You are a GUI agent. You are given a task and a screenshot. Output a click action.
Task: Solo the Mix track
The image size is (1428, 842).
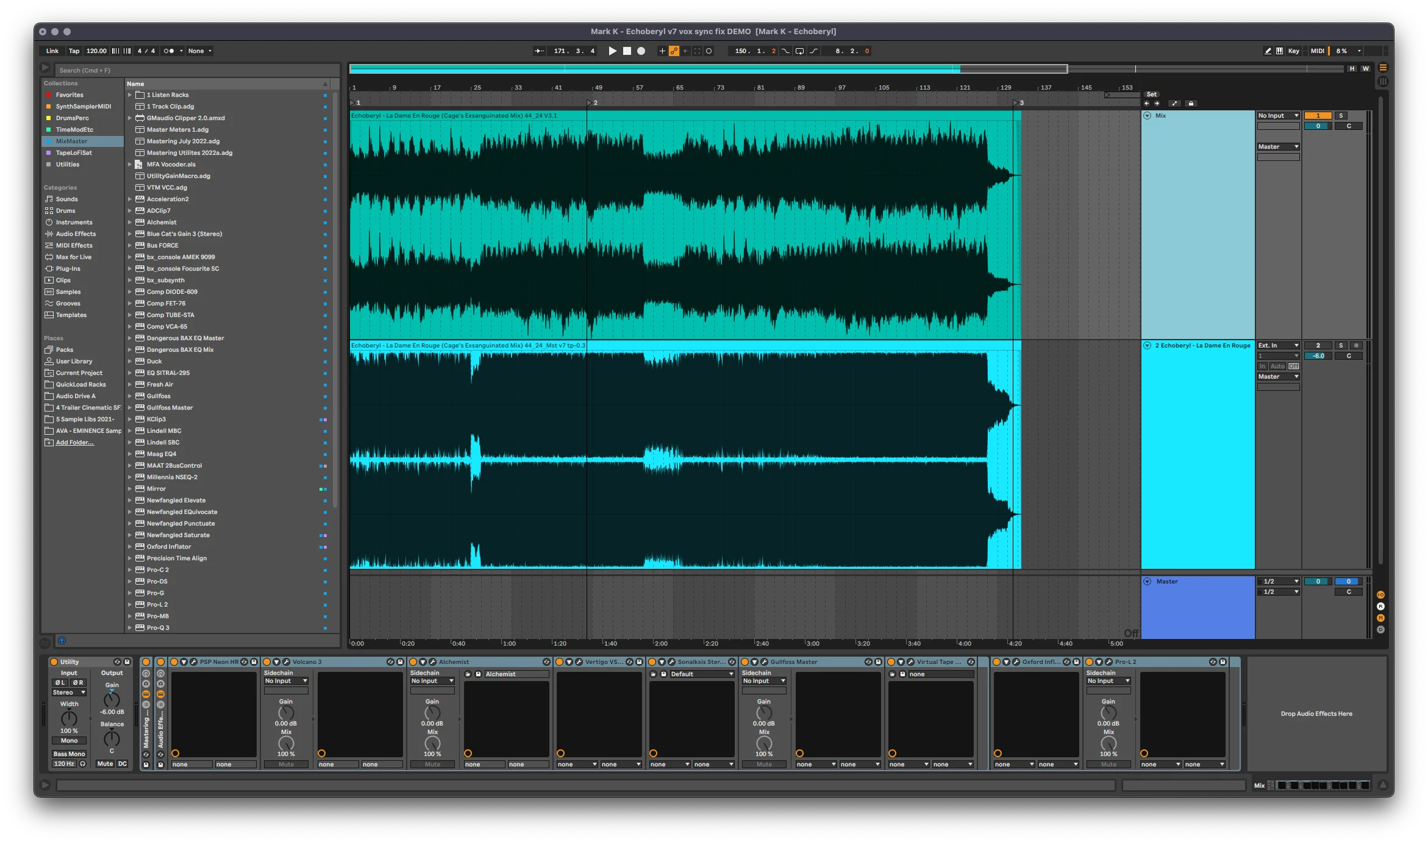1341,116
